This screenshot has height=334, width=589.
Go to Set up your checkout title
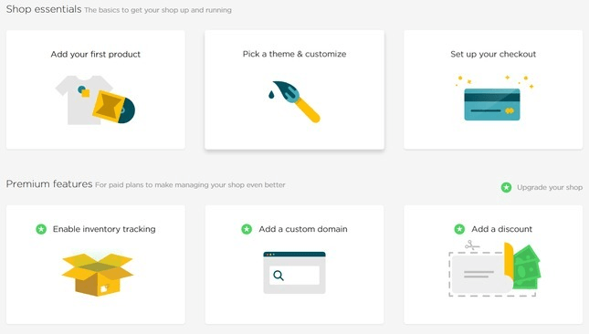click(x=493, y=55)
